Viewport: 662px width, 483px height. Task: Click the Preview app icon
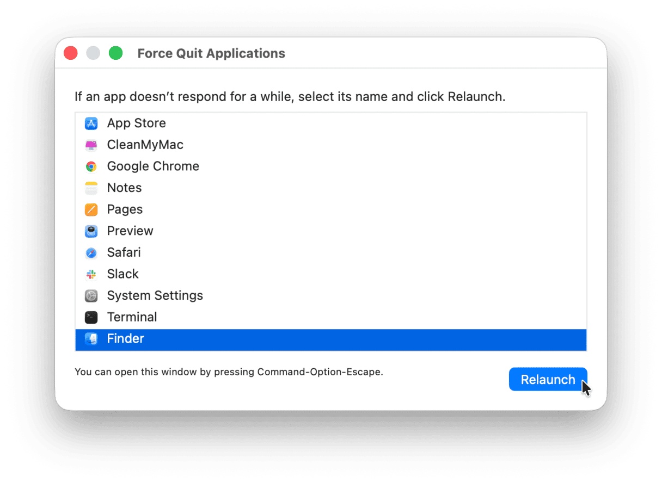point(91,231)
